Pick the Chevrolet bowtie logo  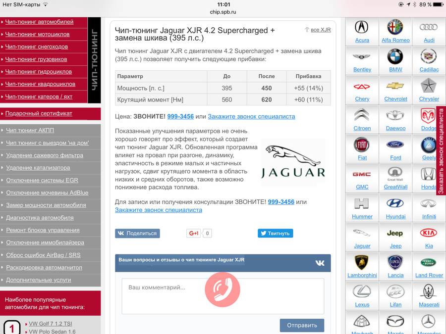point(395,86)
